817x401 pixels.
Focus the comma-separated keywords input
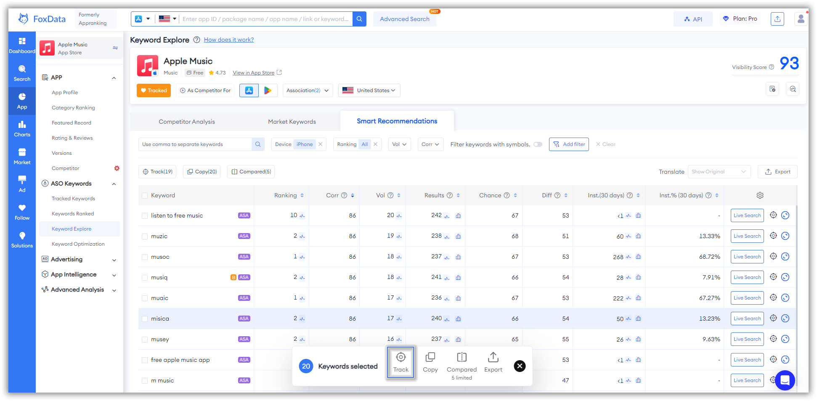195,144
